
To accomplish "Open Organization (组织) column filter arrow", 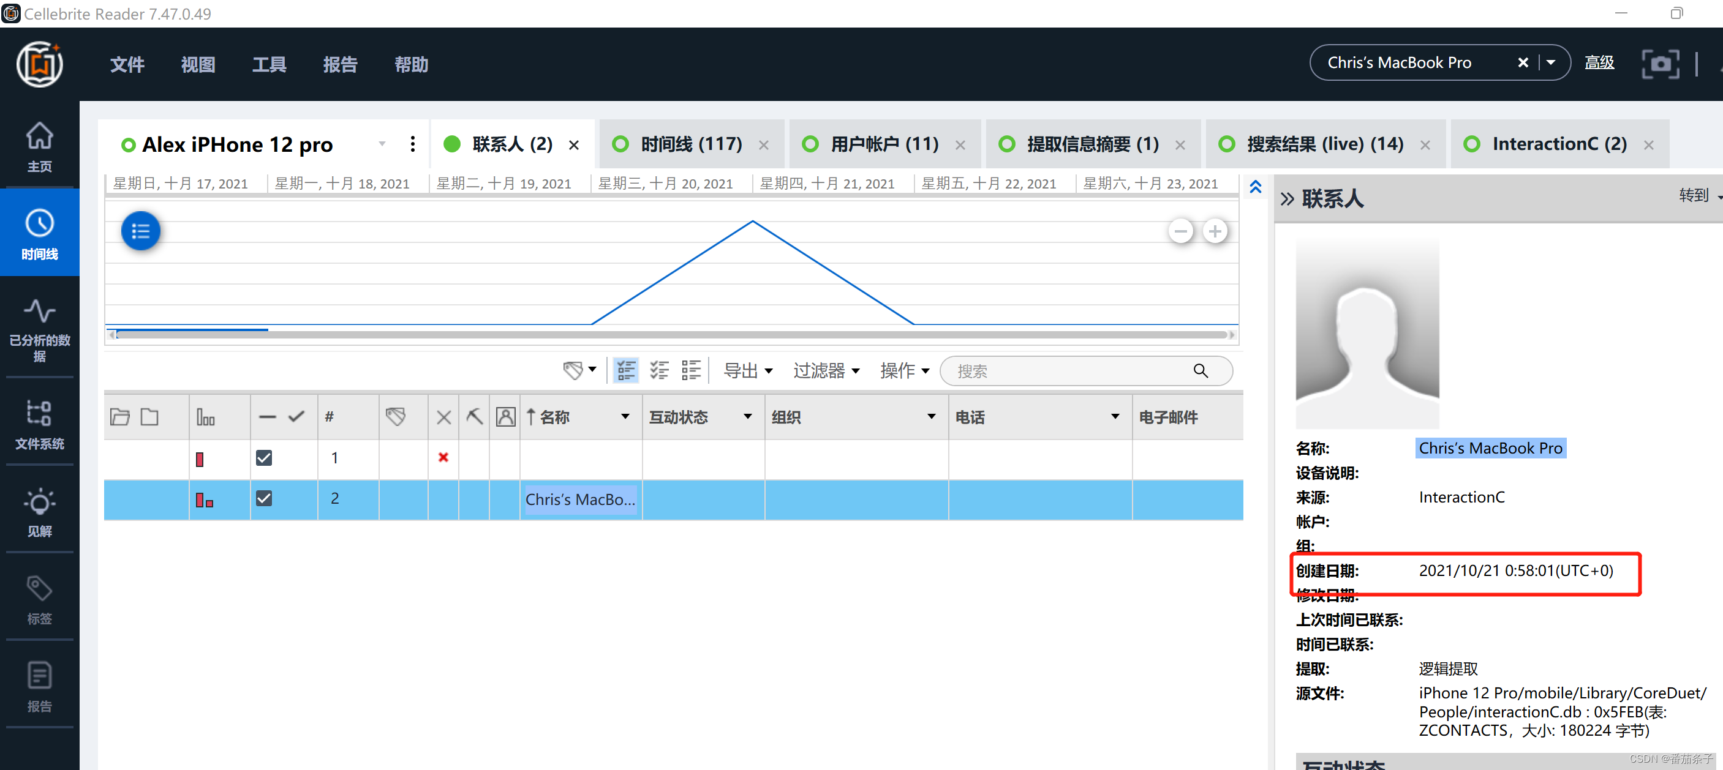I will pos(931,417).
